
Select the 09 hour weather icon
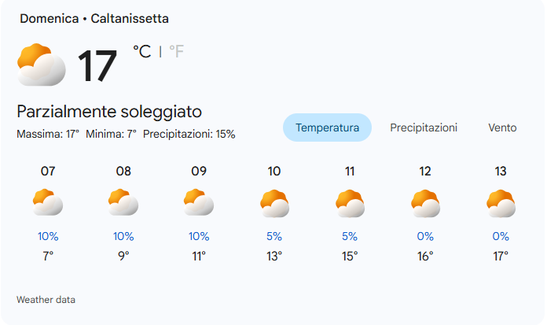click(199, 203)
